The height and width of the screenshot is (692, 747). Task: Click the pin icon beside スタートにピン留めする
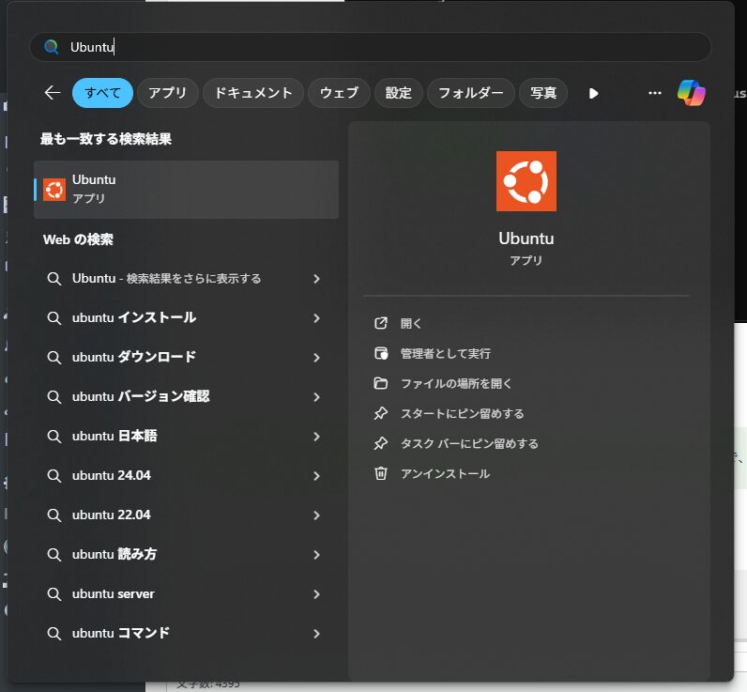tap(381, 413)
